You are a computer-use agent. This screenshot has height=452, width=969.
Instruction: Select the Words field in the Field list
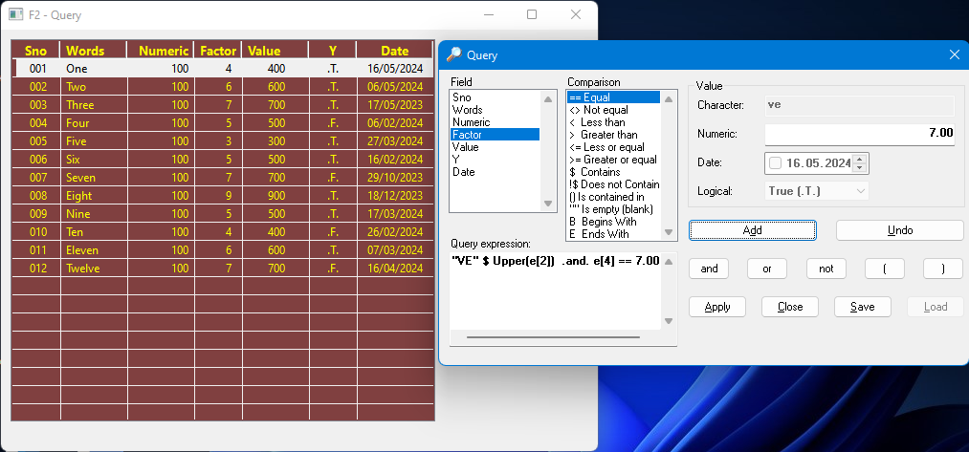tap(467, 110)
